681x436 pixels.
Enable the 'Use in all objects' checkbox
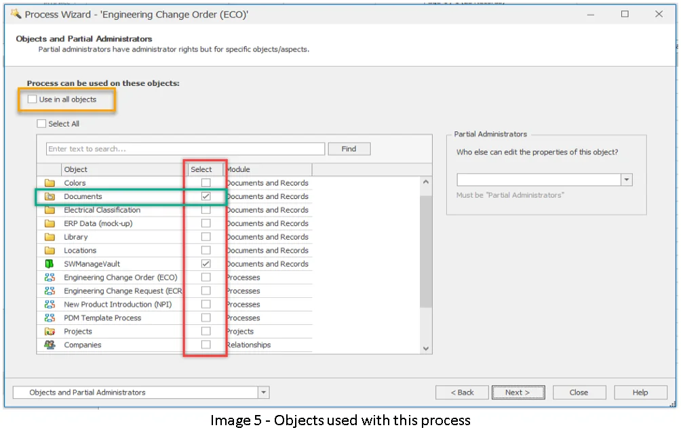(x=33, y=100)
